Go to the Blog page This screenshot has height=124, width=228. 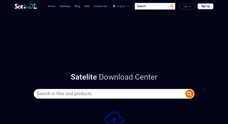77,6
